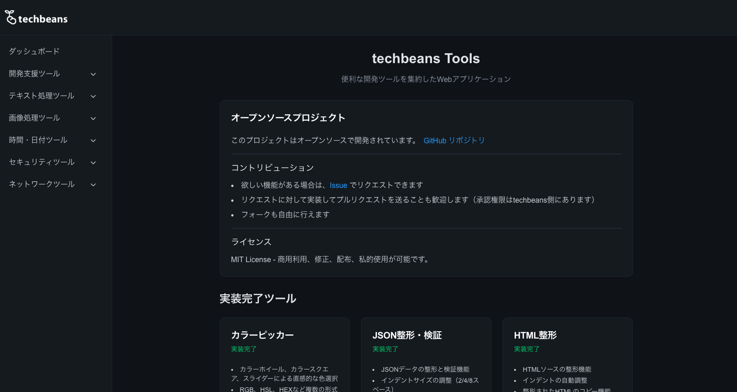Screen dimensions: 737x392
Task: Click the techbeans logo
Action: (x=36, y=18)
